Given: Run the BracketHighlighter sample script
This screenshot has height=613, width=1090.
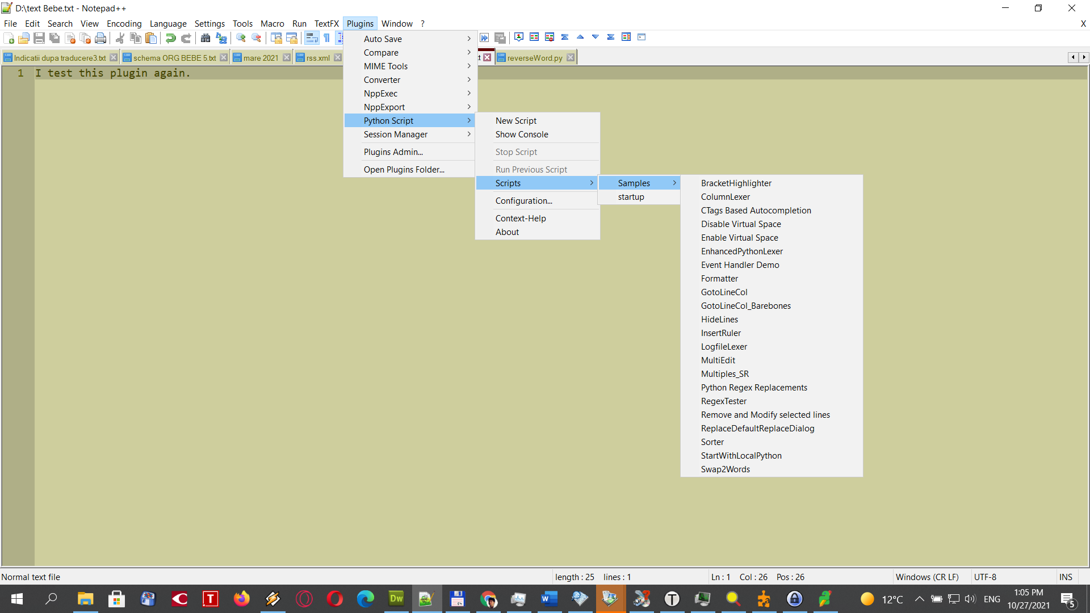Looking at the screenshot, I should point(772,183).
